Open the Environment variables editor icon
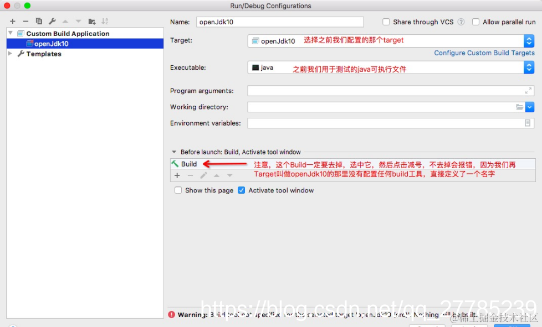This screenshot has width=542, height=327. click(528, 123)
